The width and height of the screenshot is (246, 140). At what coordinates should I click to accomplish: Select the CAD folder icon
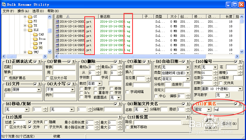(35, 34)
